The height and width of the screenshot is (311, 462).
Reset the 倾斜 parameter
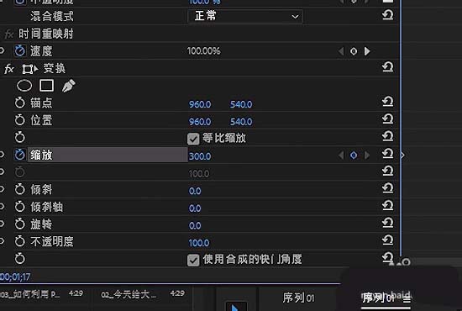[387, 187]
